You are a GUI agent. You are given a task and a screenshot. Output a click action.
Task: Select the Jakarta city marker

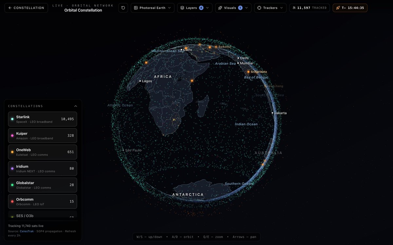pos(272,113)
